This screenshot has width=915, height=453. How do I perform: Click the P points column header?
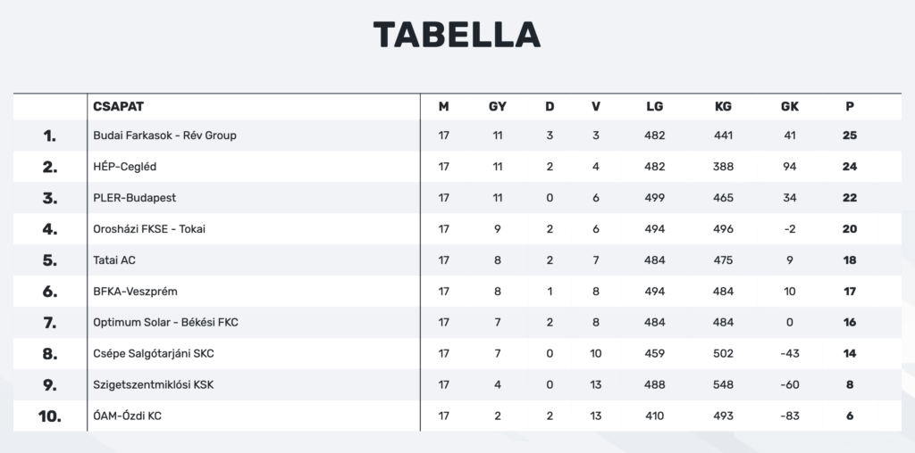click(850, 106)
